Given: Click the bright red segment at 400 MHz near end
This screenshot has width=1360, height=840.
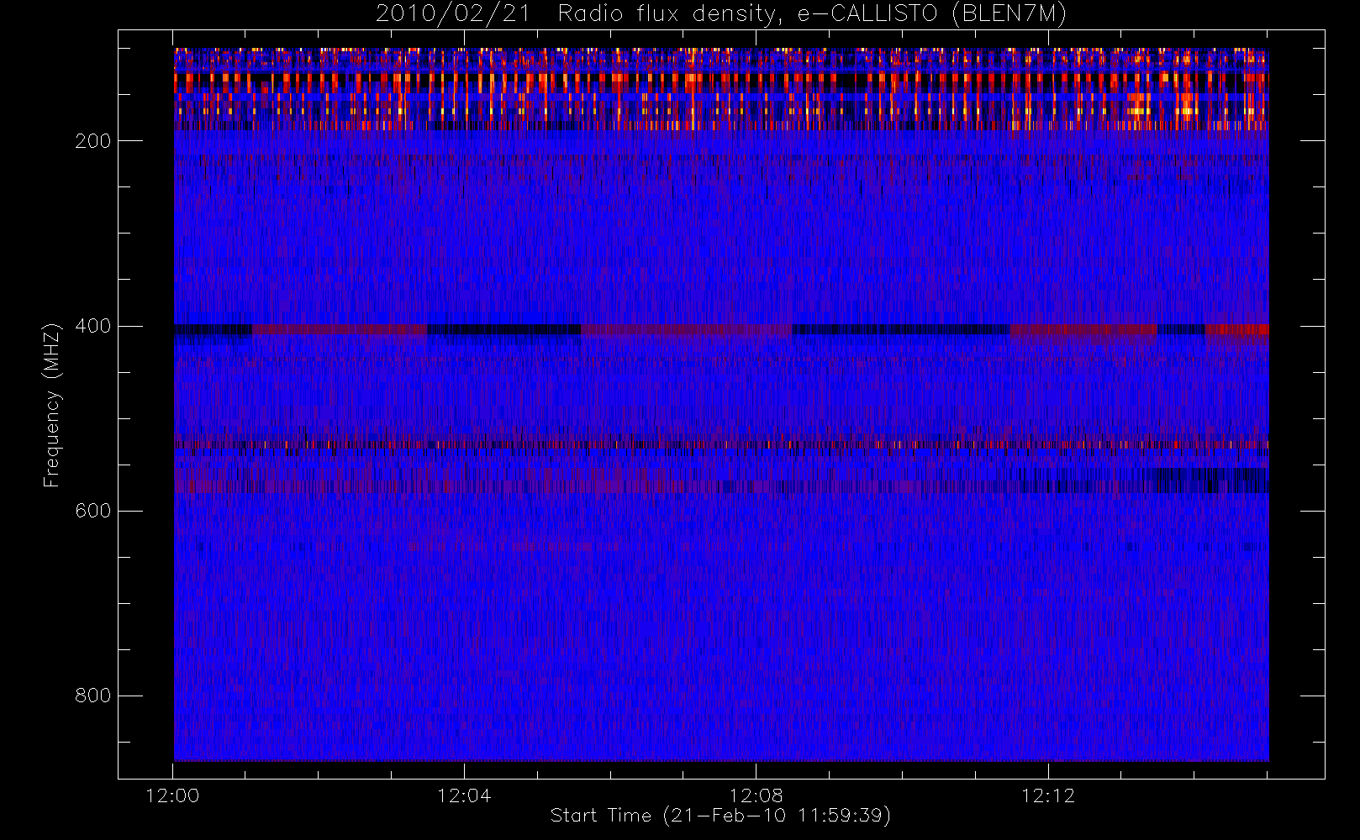Looking at the screenshot, I should [x=1236, y=330].
